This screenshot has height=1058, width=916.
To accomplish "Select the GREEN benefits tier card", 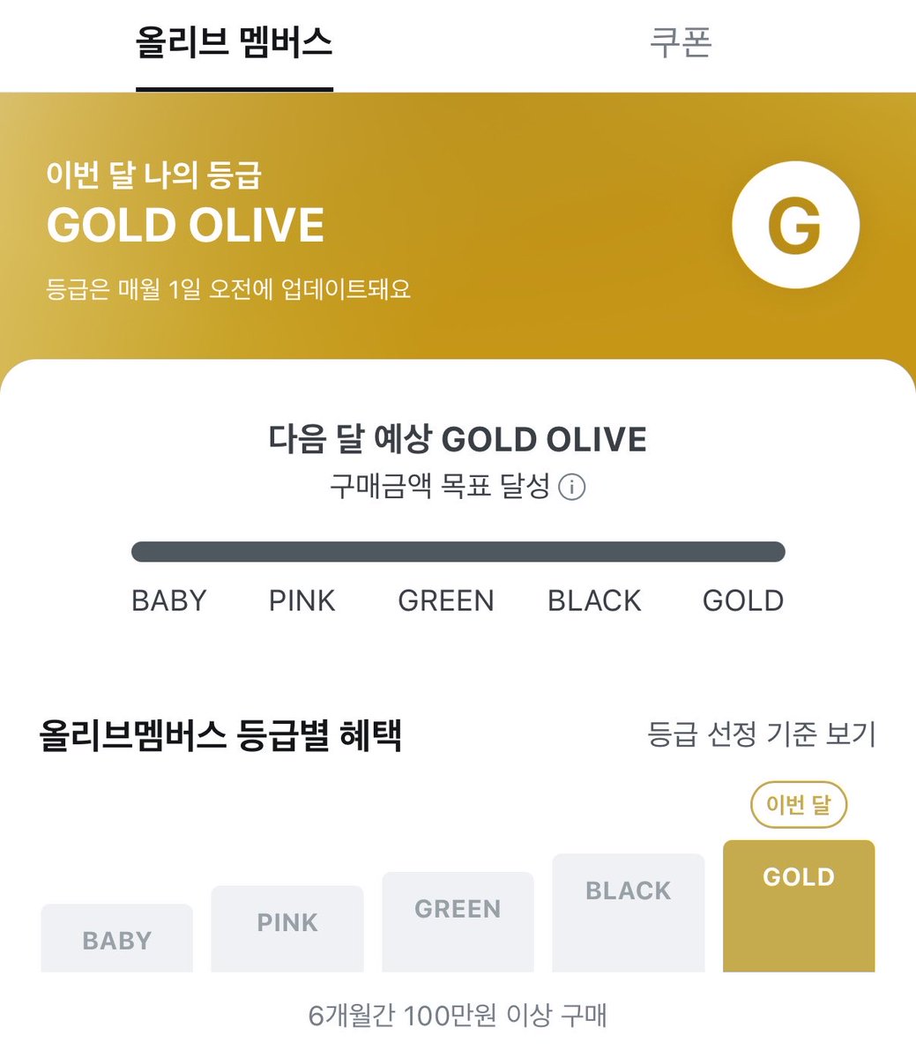I will click(458, 922).
